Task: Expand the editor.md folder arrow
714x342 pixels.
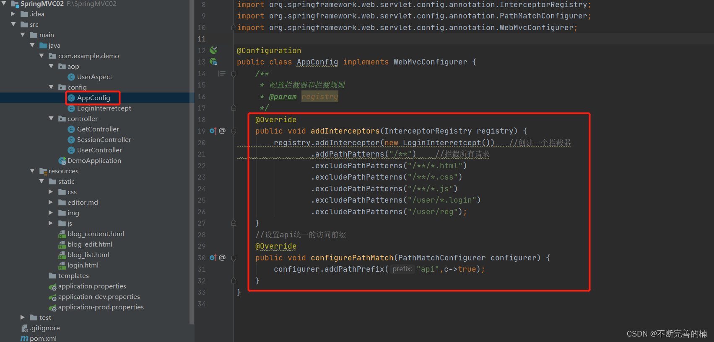Action: [x=51, y=202]
